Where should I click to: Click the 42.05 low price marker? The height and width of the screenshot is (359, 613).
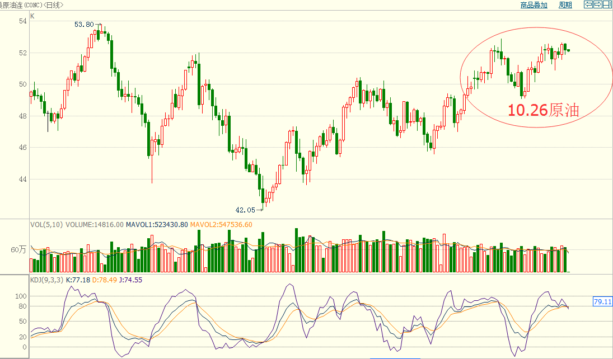[x=245, y=210]
